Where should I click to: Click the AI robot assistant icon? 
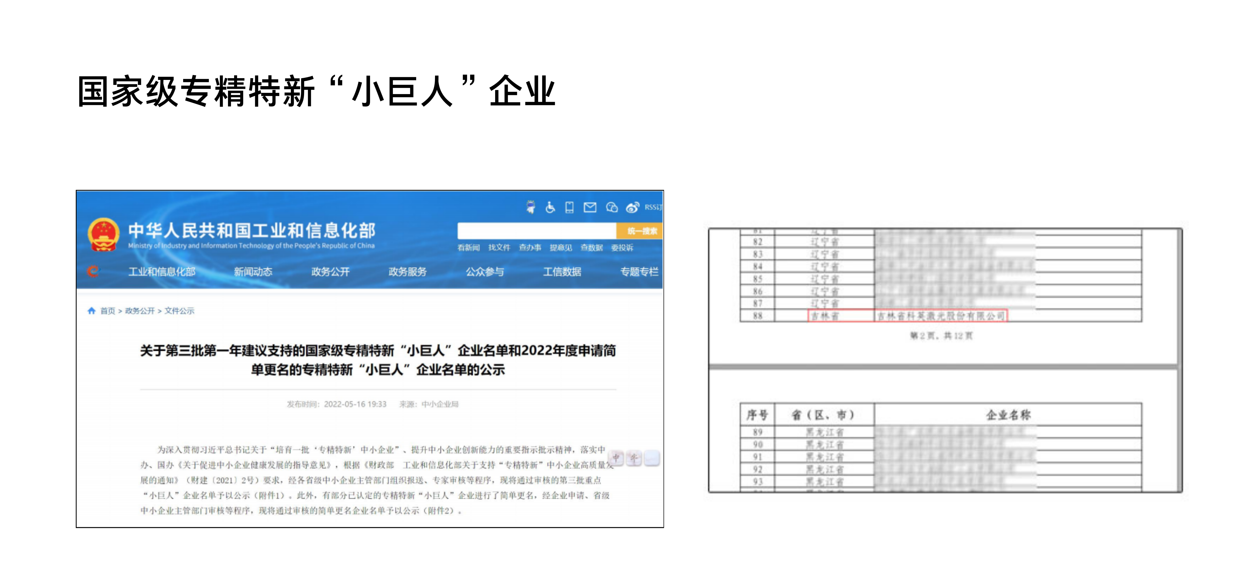(x=530, y=207)
